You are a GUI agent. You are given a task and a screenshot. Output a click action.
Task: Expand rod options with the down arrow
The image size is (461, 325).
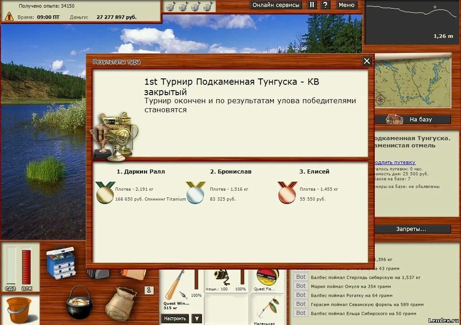coord(196,319)
